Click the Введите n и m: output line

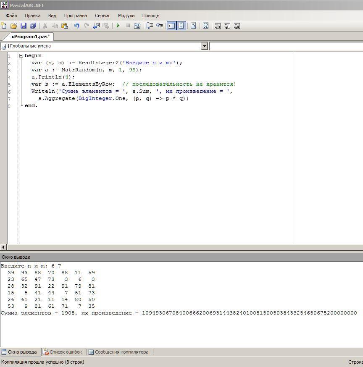click(31, 266)
